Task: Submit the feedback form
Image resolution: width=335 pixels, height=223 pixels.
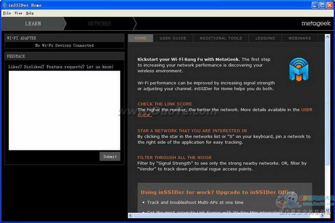Action: pyautogui.click(x=110, y=156)
